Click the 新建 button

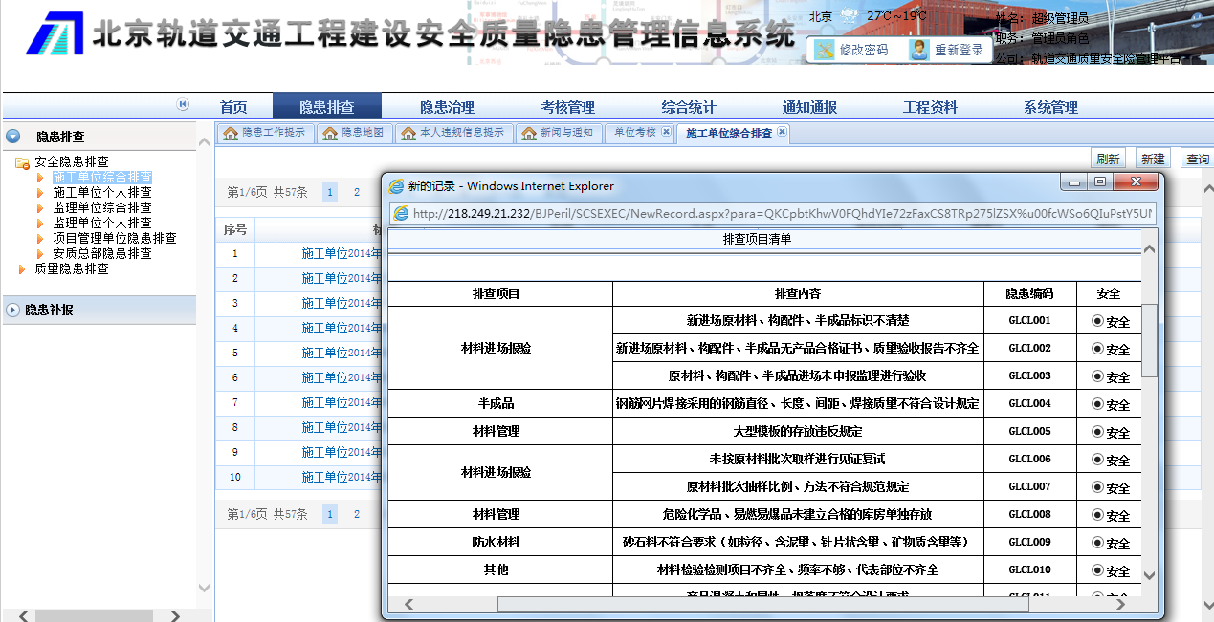1153,159
